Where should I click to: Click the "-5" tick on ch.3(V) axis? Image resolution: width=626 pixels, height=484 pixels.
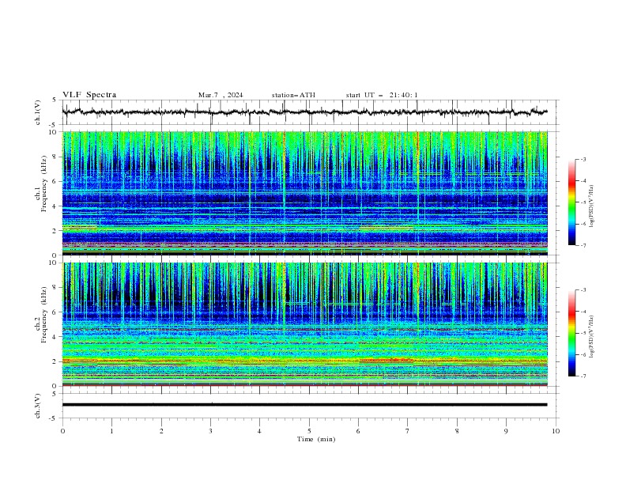click(54, 418)
